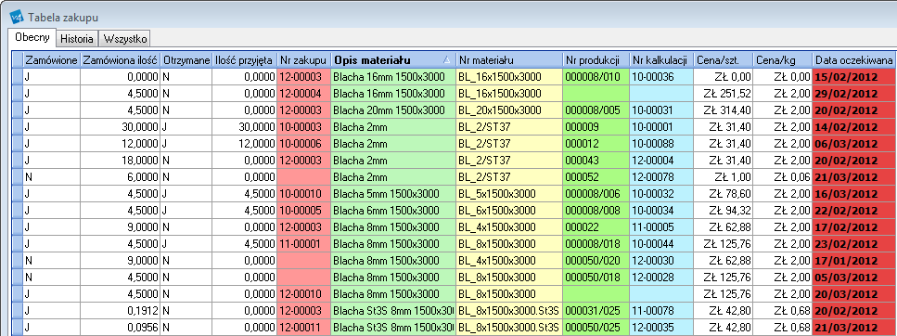Click material number BL_6x1500x3000

click(x=509, y=210)
